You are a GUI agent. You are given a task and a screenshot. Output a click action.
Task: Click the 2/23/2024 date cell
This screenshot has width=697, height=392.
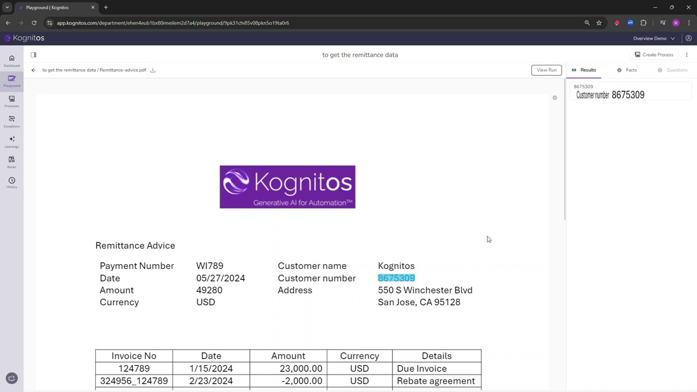pyautogui.click(x=211, y=381)
